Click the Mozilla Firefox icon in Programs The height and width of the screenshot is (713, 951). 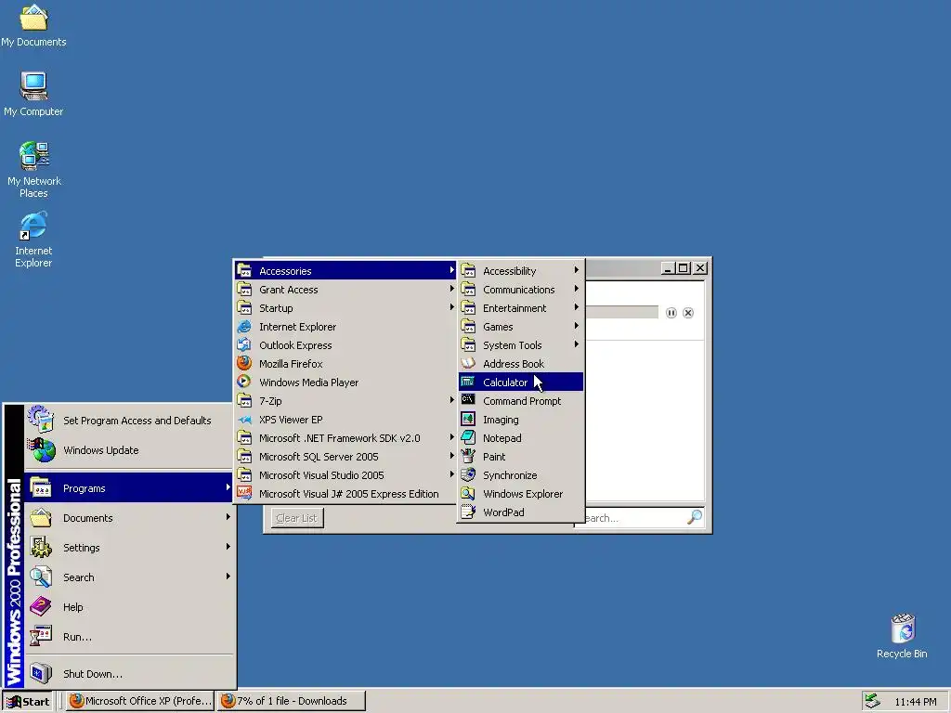click(x=244, y=363)
